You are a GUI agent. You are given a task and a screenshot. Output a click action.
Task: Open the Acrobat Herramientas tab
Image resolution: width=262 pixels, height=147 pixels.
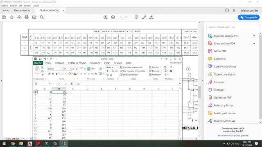(x=22, y=10)
